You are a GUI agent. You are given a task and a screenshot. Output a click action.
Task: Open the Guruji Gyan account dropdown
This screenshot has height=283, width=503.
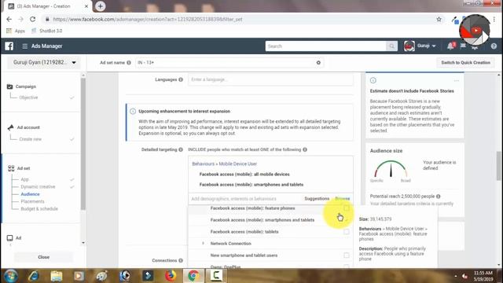click(x=45, y=62)
